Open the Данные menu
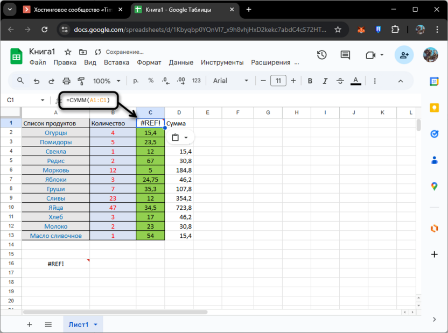 click(x=181, y=62)
